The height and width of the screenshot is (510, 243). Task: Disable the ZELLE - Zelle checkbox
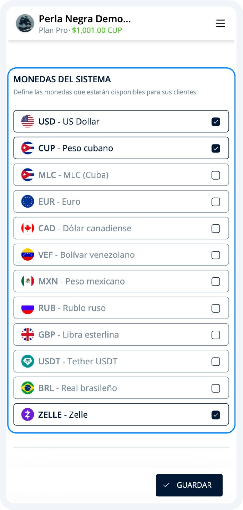216,415
